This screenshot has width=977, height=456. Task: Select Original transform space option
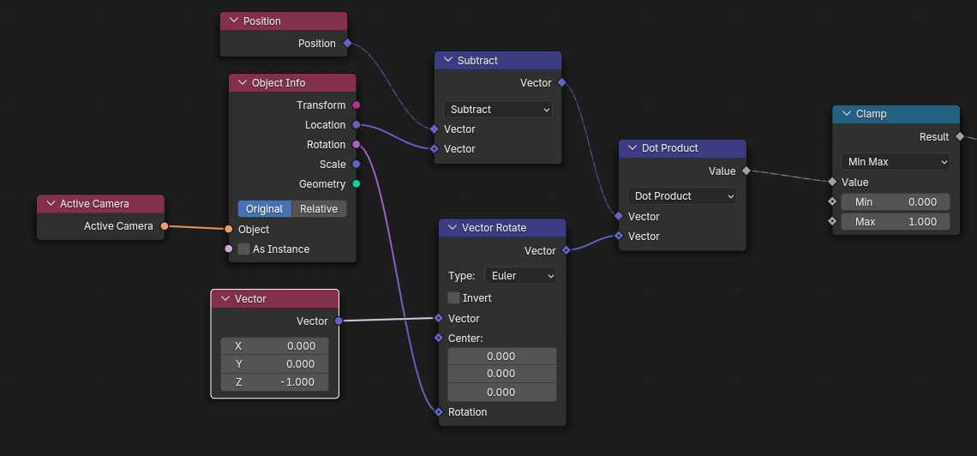click(x=264, y=209)
